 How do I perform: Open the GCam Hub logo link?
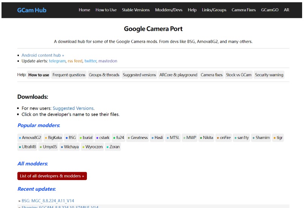click(32, 10)
